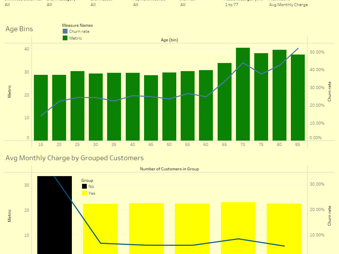
Task: Open the Intl Plan filter dropdown
Action: coord(182,5)
